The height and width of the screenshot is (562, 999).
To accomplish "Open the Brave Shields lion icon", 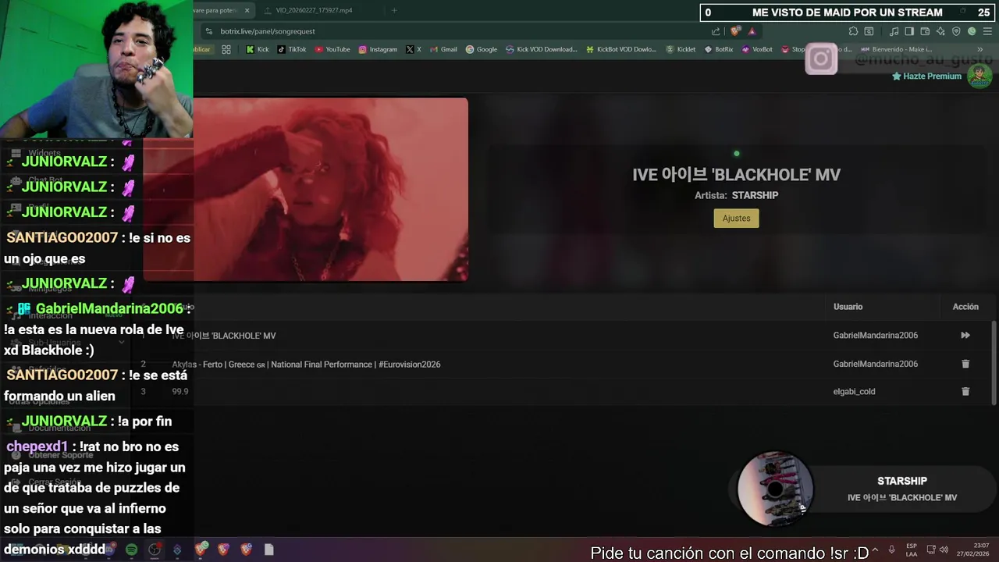I will point(735,31).
